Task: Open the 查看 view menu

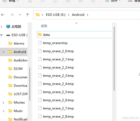Action: [x=134, y=1]
